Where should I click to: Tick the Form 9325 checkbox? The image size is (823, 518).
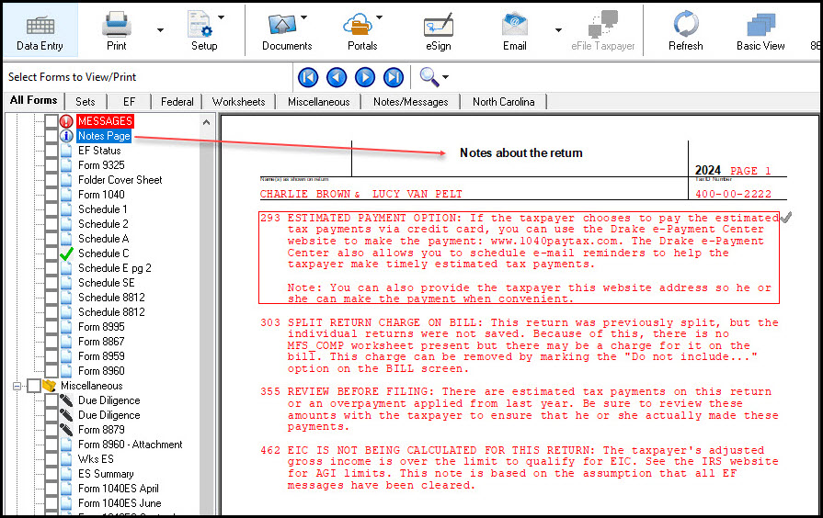click(51, 165)
